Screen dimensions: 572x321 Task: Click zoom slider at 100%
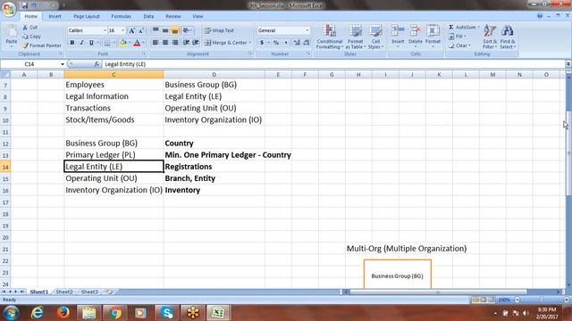click(542, 300)
